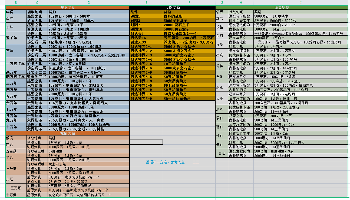
Task: Click the 充值奖励 section header
Action: [x=68, y=133]
